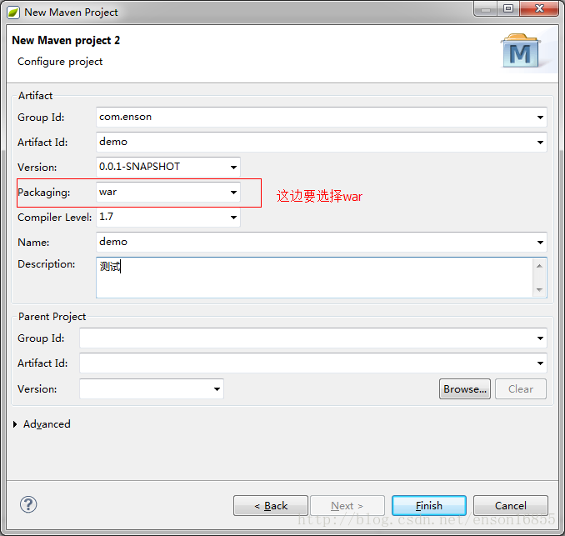Minimize the New Maven Project dialog
This screenshot has width=565, height=536.
486,8
